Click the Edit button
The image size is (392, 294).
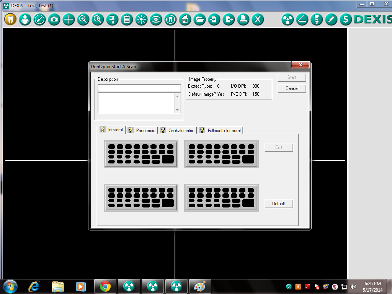click(x=279, y=147)
